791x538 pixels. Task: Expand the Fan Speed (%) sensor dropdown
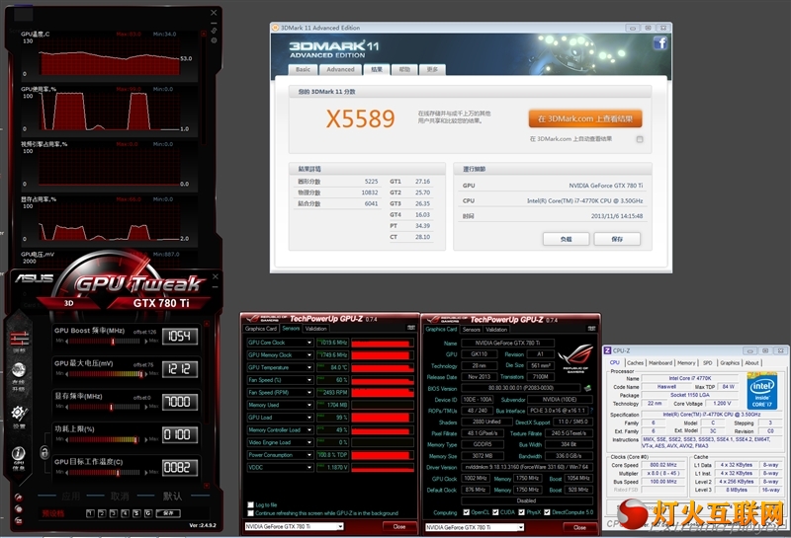tap(308, 380)
